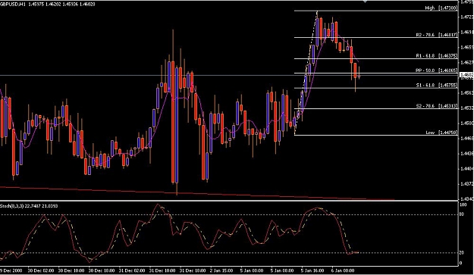474x275 pixels.
Task: Select the S1 - 61.8 support label
Action: (x=437, y=86)
